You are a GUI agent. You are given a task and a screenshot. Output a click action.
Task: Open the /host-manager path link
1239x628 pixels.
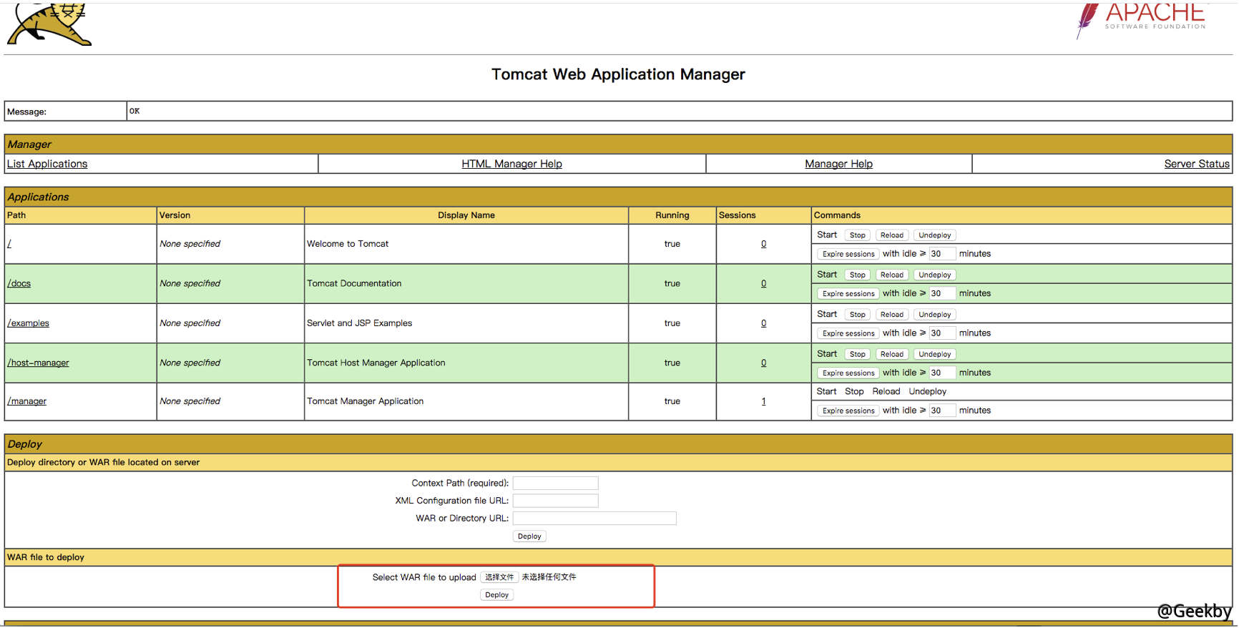coord(39,363)
